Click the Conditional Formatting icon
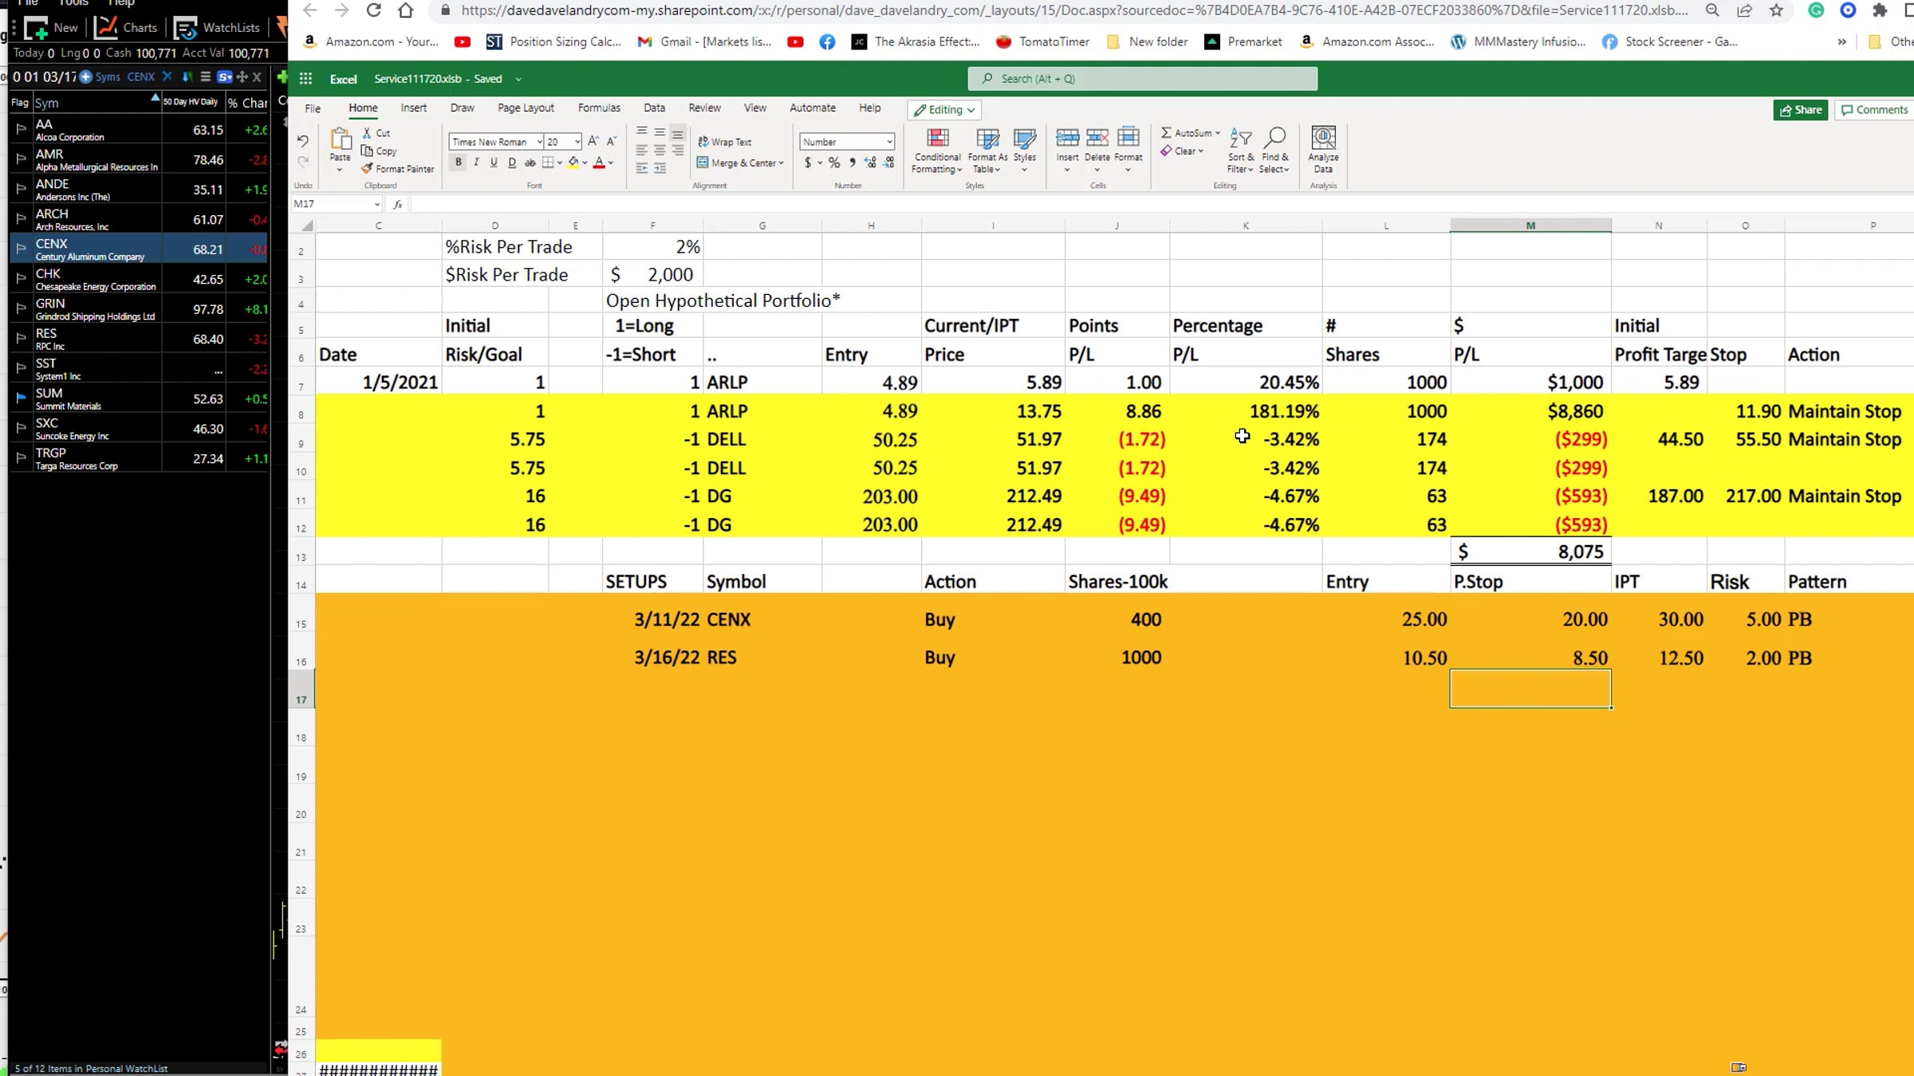Viewport: 1914px width, 1076px height. pyautogui.click(x=937, y=139)
